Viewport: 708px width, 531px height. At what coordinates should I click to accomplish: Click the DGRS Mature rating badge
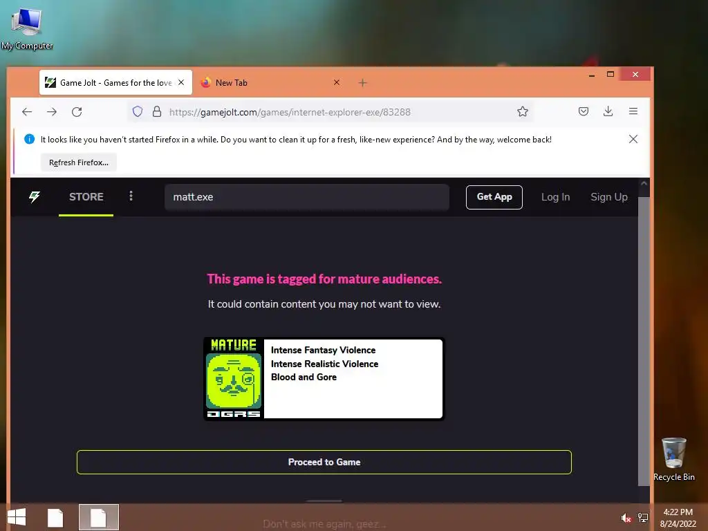point(234,378)
